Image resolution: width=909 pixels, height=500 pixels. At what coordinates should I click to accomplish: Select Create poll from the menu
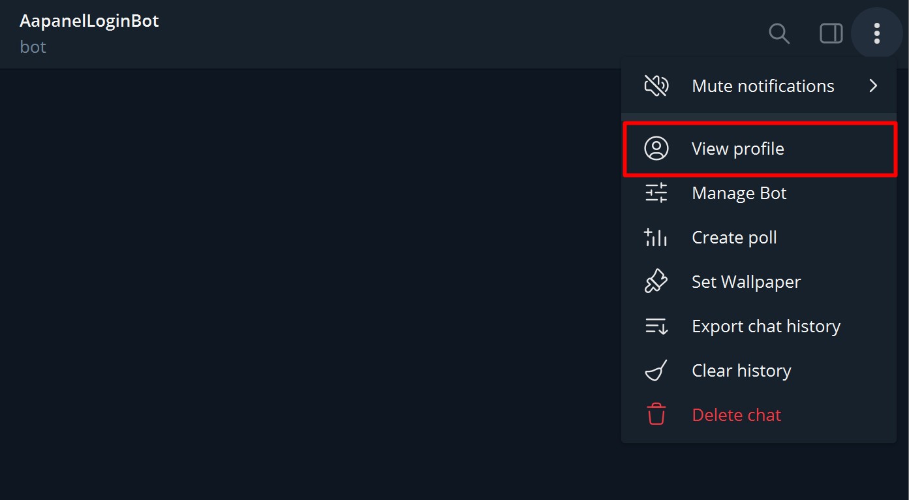(734, 238)
